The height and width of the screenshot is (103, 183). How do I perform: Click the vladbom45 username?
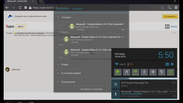tap(15, 70)
